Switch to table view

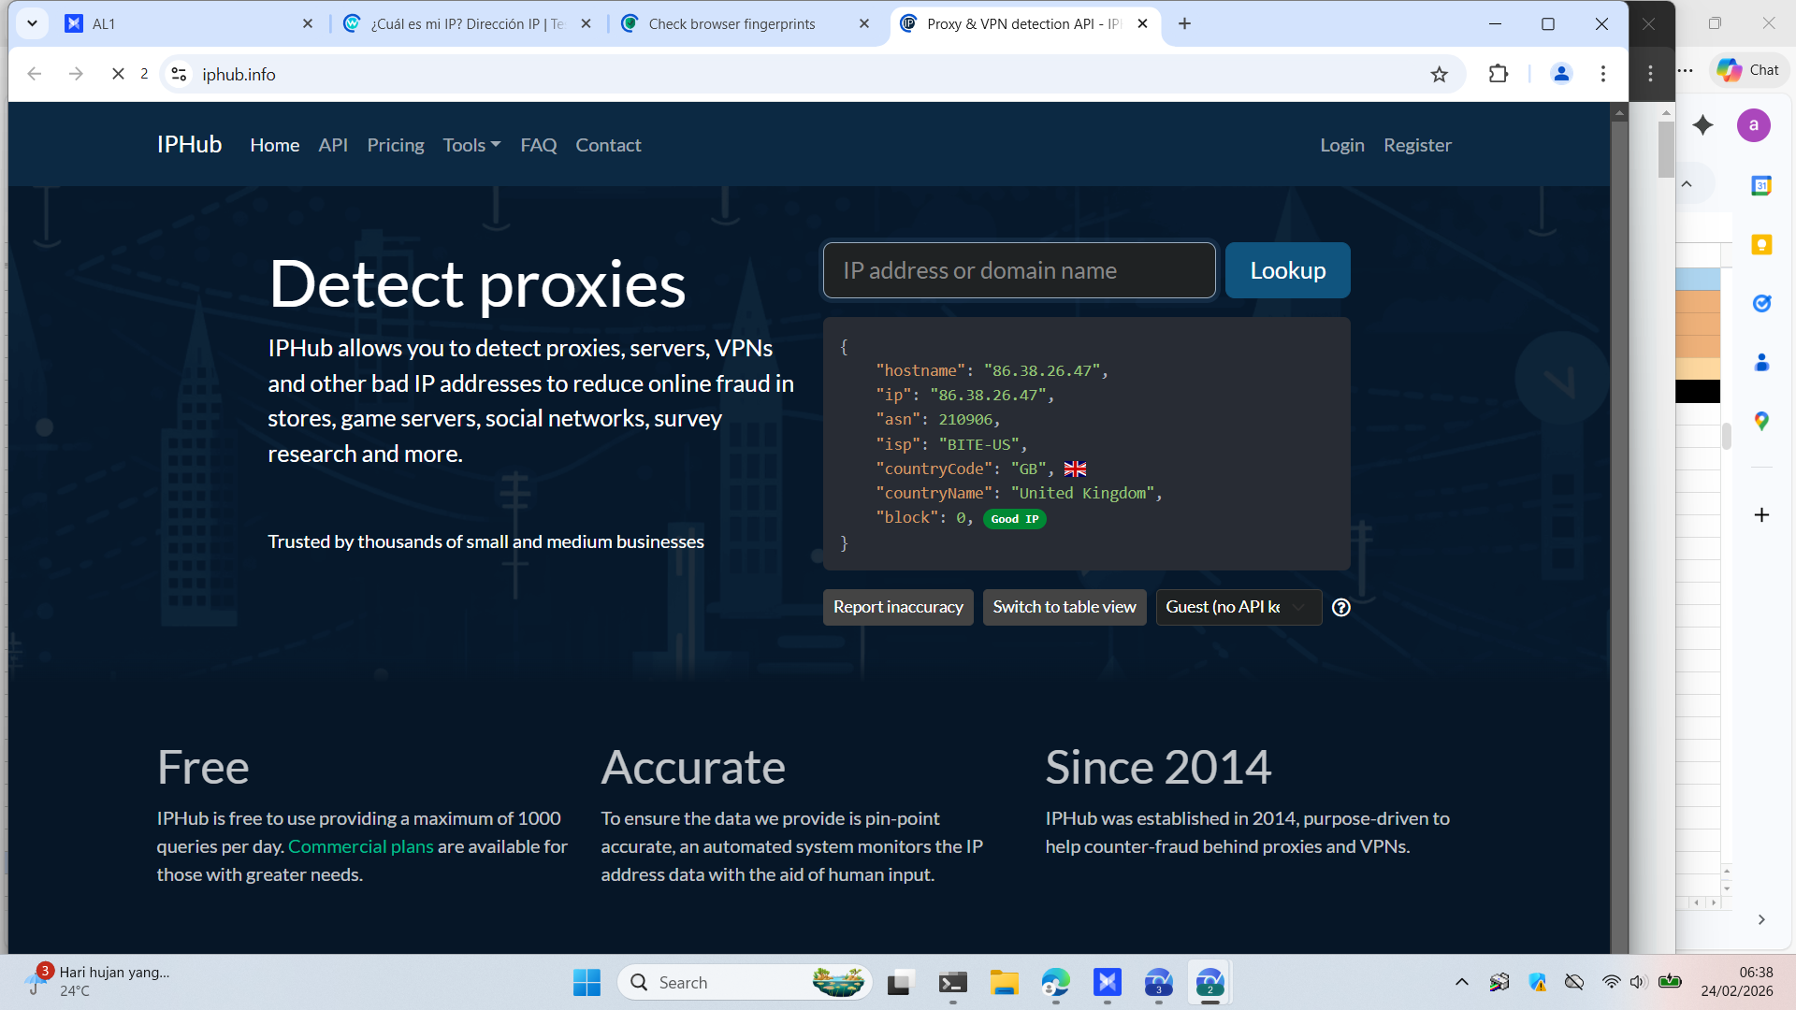(x=1064, y=607)
